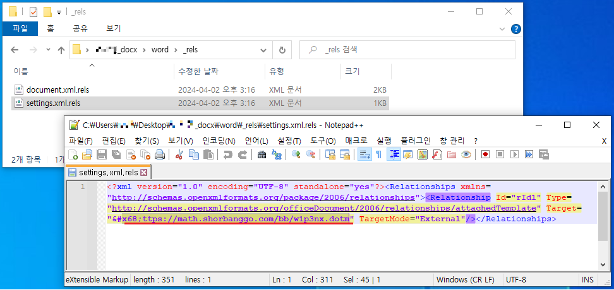
Task: Open the 공유 ribbon tab in Explorer
Action: coord(80,28)
